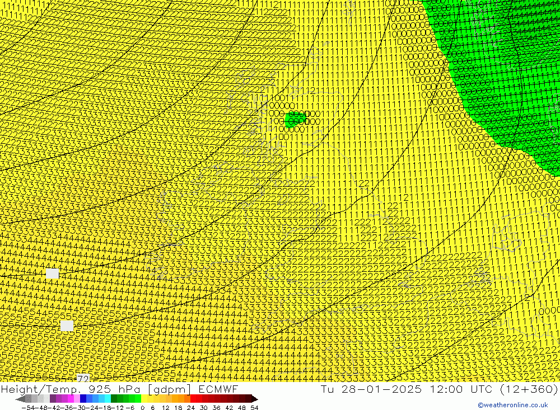Pick the yellow 0 degree legend swatch
The height and width of the screenshot is (410, 560).
144,399
